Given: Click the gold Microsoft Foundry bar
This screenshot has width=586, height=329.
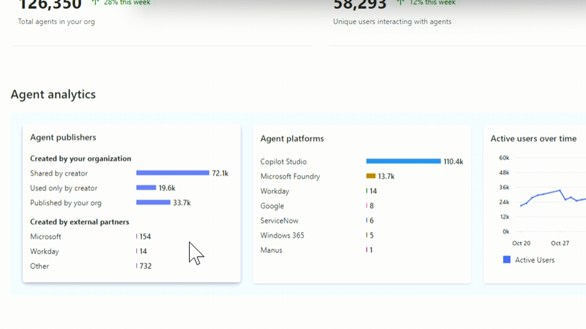Looking at the screenshot, I should pyautogui.click(x=370, y=176).
